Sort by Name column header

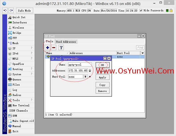(x=57, y=53)
